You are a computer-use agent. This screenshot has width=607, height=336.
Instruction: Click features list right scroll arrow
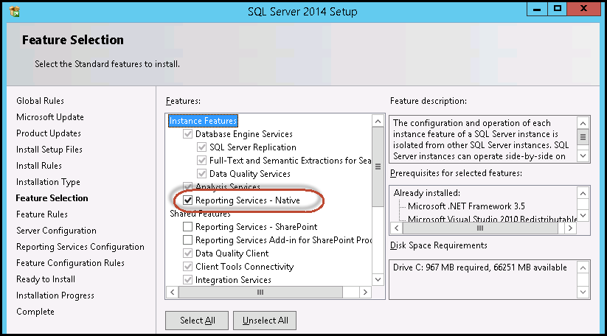click(x=365, y=293)
